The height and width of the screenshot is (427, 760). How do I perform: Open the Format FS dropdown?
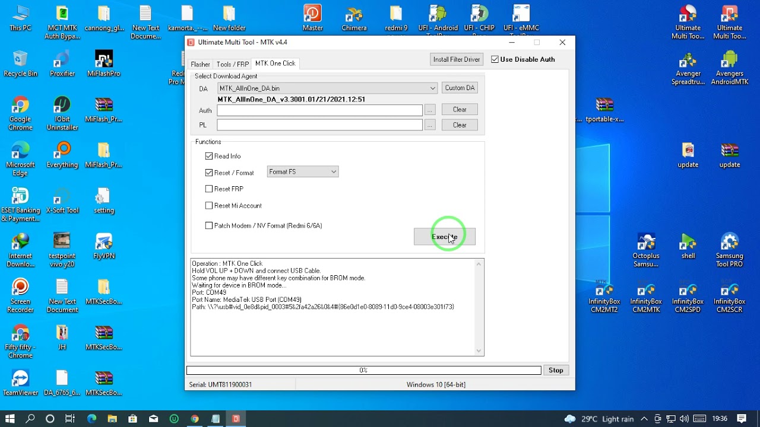tap(303, 172)
